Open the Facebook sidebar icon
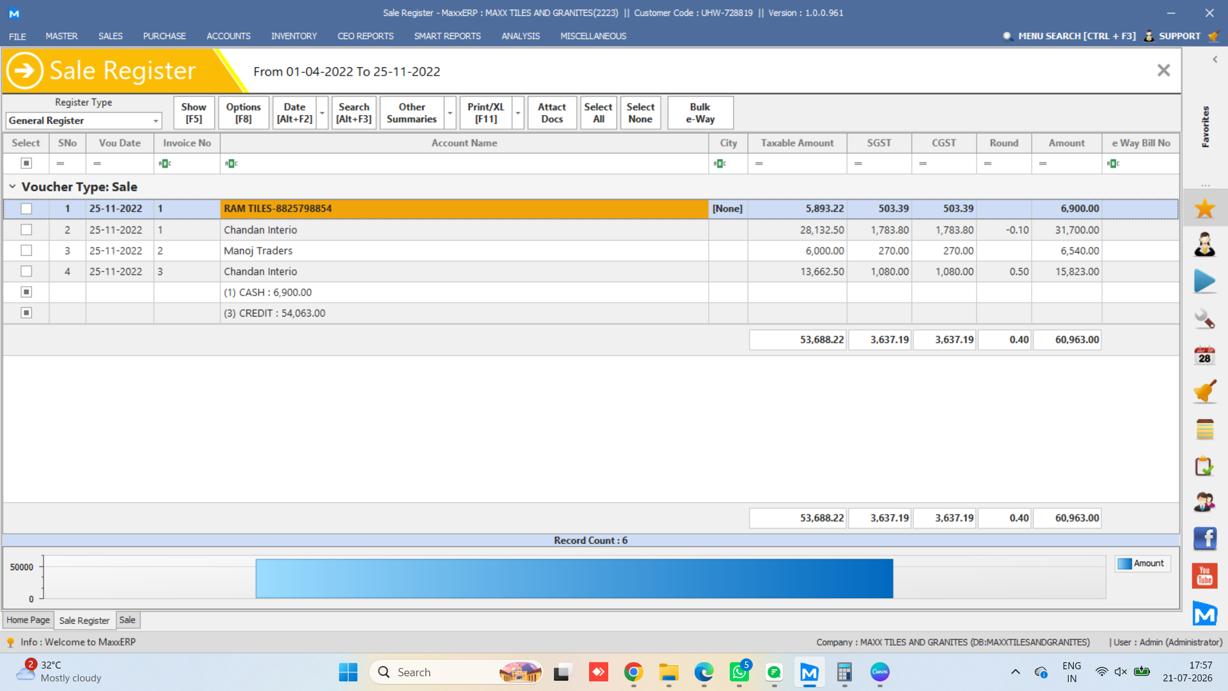Screen dimensions: 1228x691 [1204, 539]
